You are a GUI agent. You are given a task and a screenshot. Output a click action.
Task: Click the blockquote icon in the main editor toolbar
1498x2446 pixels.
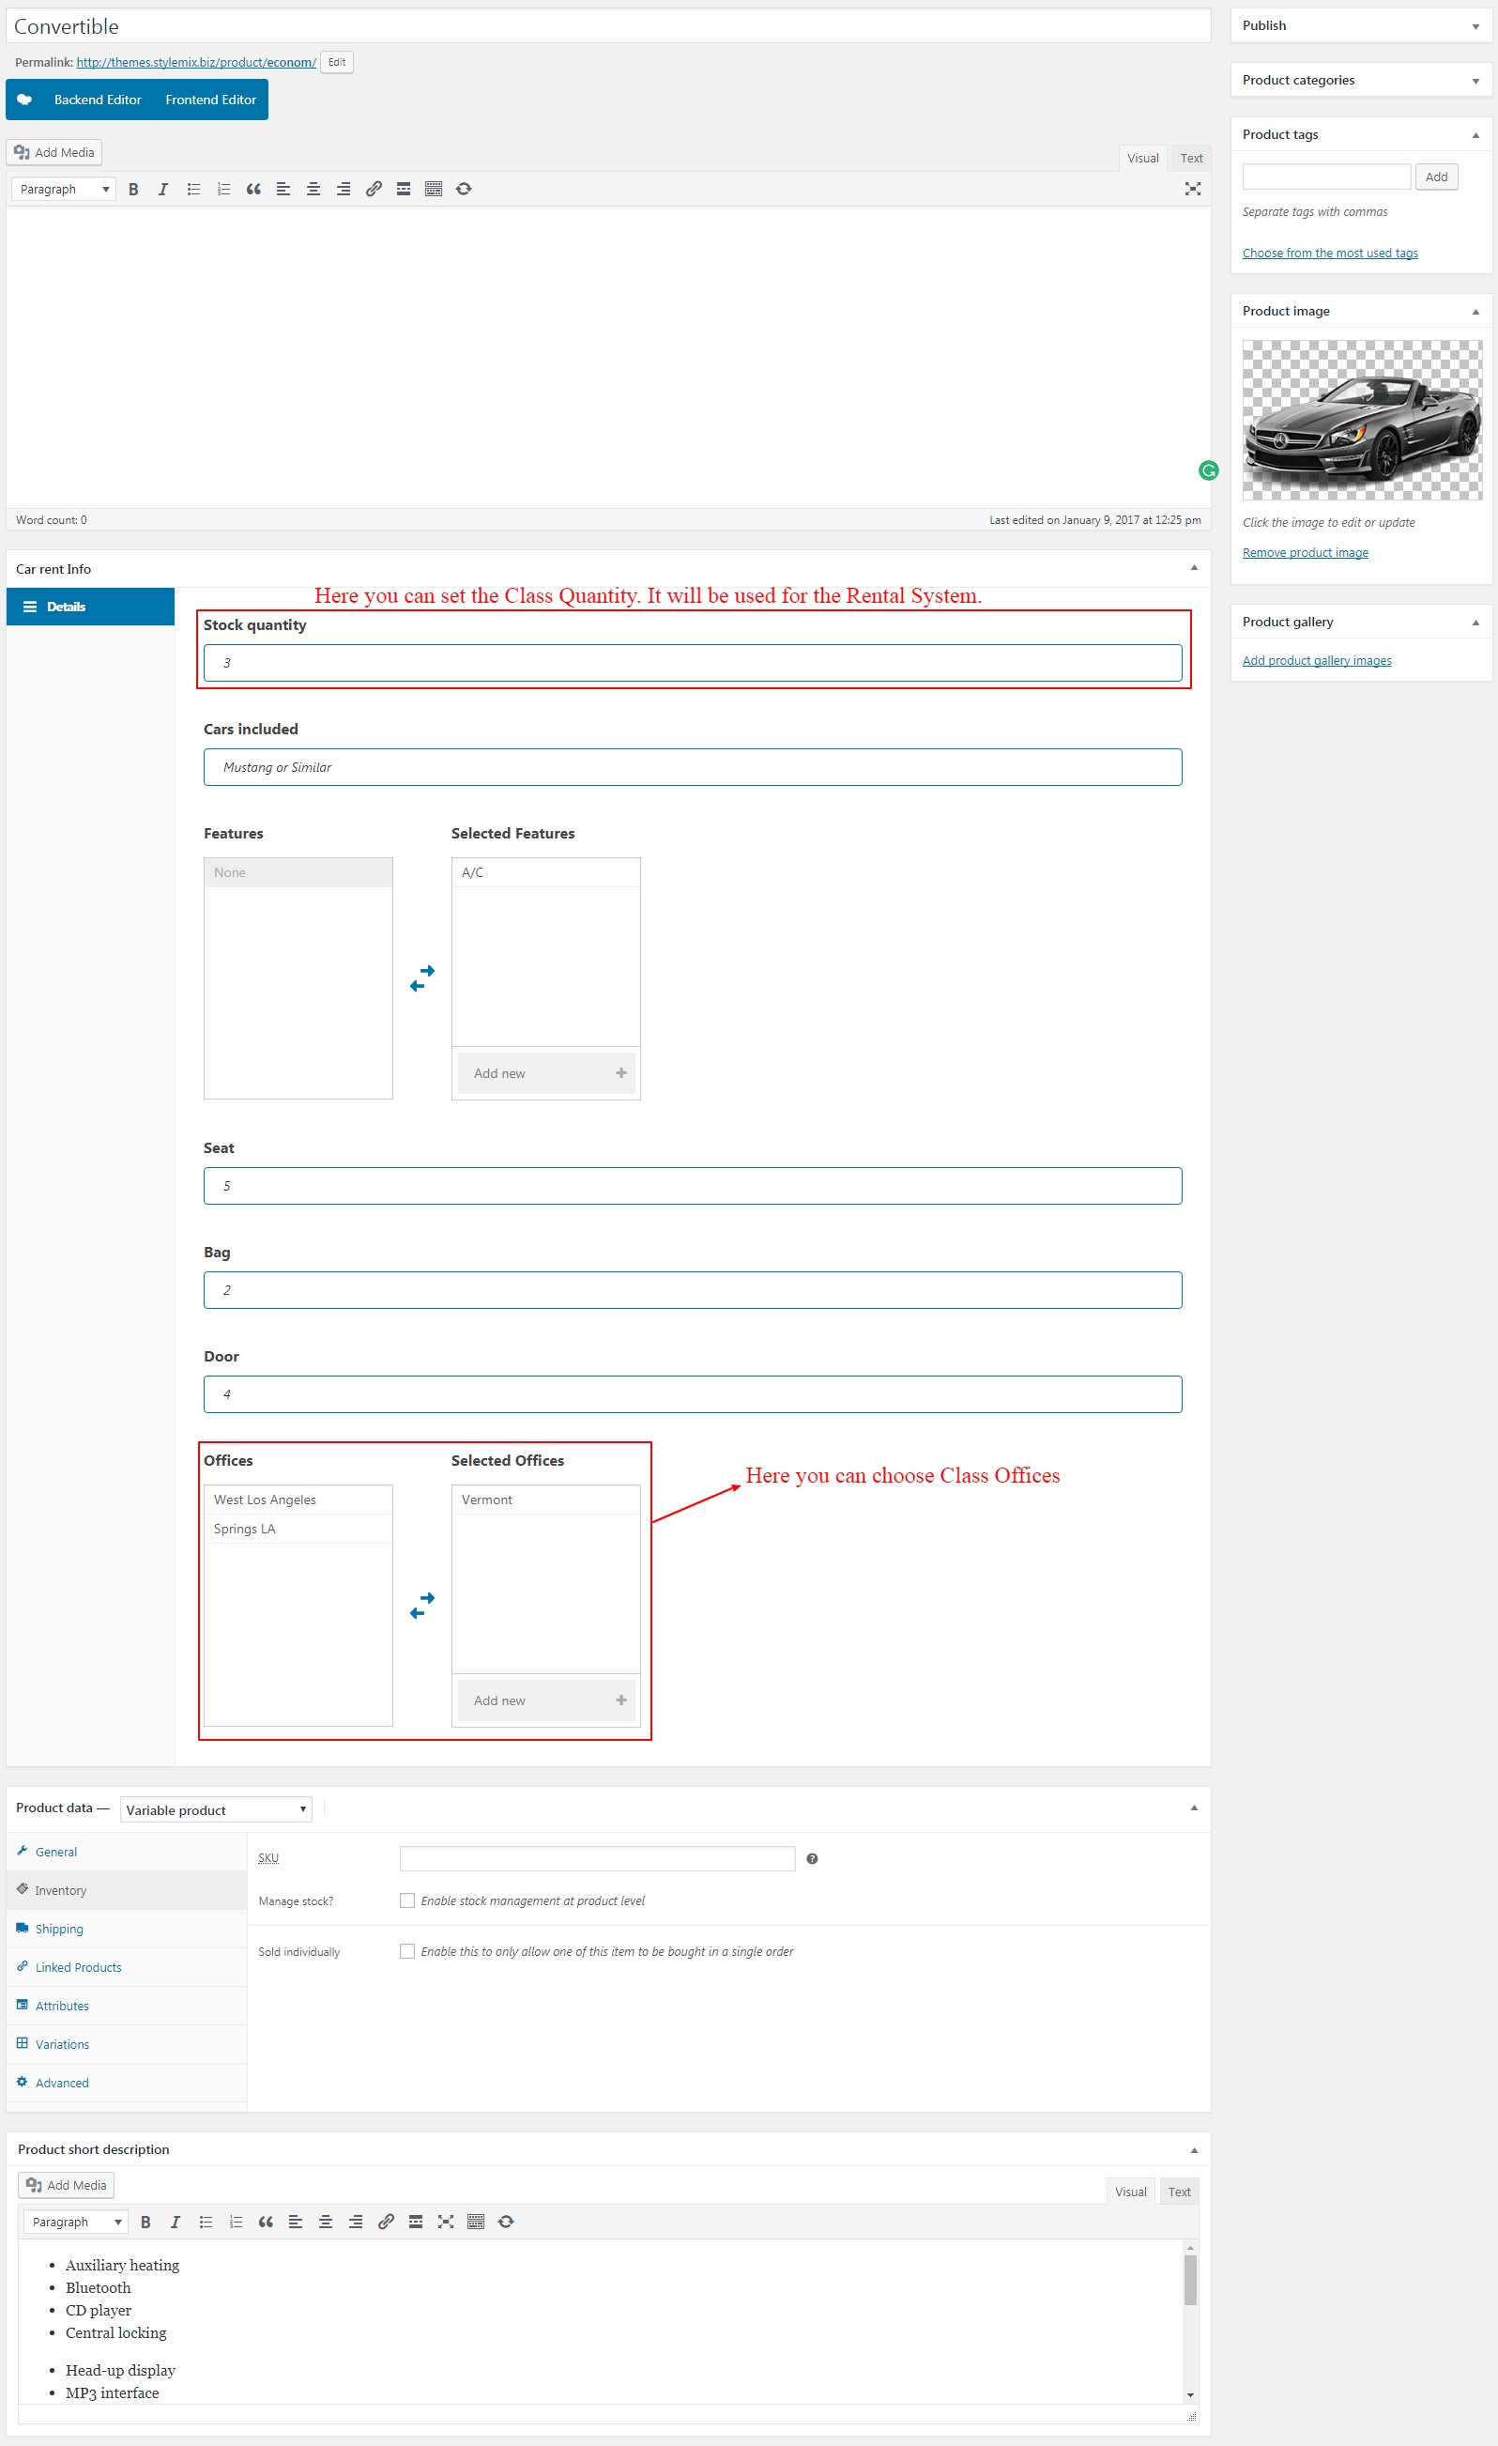point(254,190)
